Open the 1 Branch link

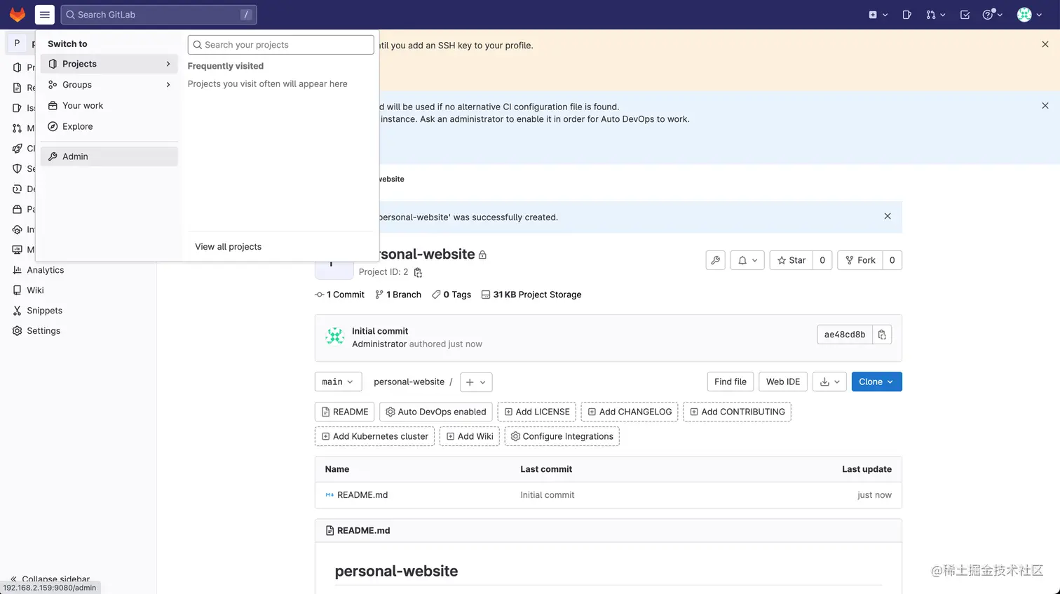(x=398, y=295)
